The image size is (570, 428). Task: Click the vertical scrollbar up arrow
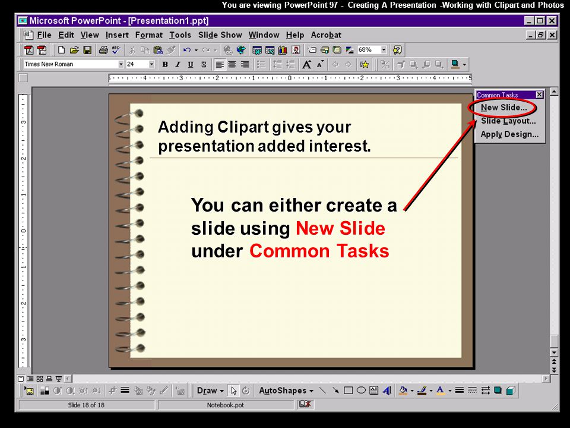[554, 92]
